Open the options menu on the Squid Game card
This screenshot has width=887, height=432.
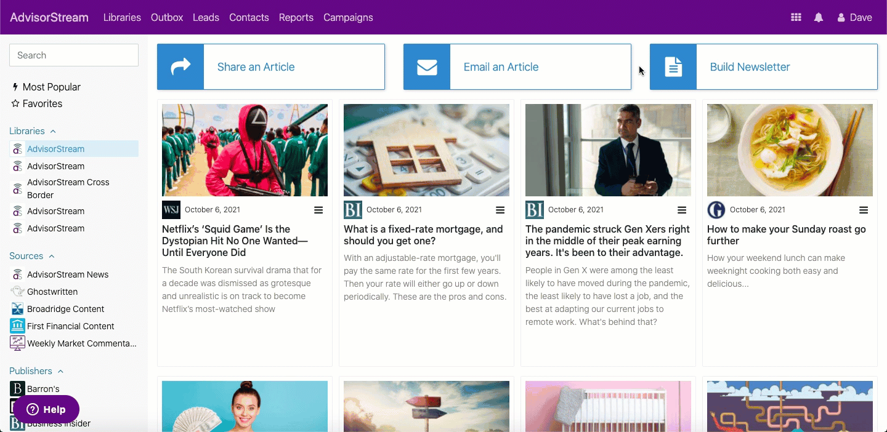coord(318,210)
